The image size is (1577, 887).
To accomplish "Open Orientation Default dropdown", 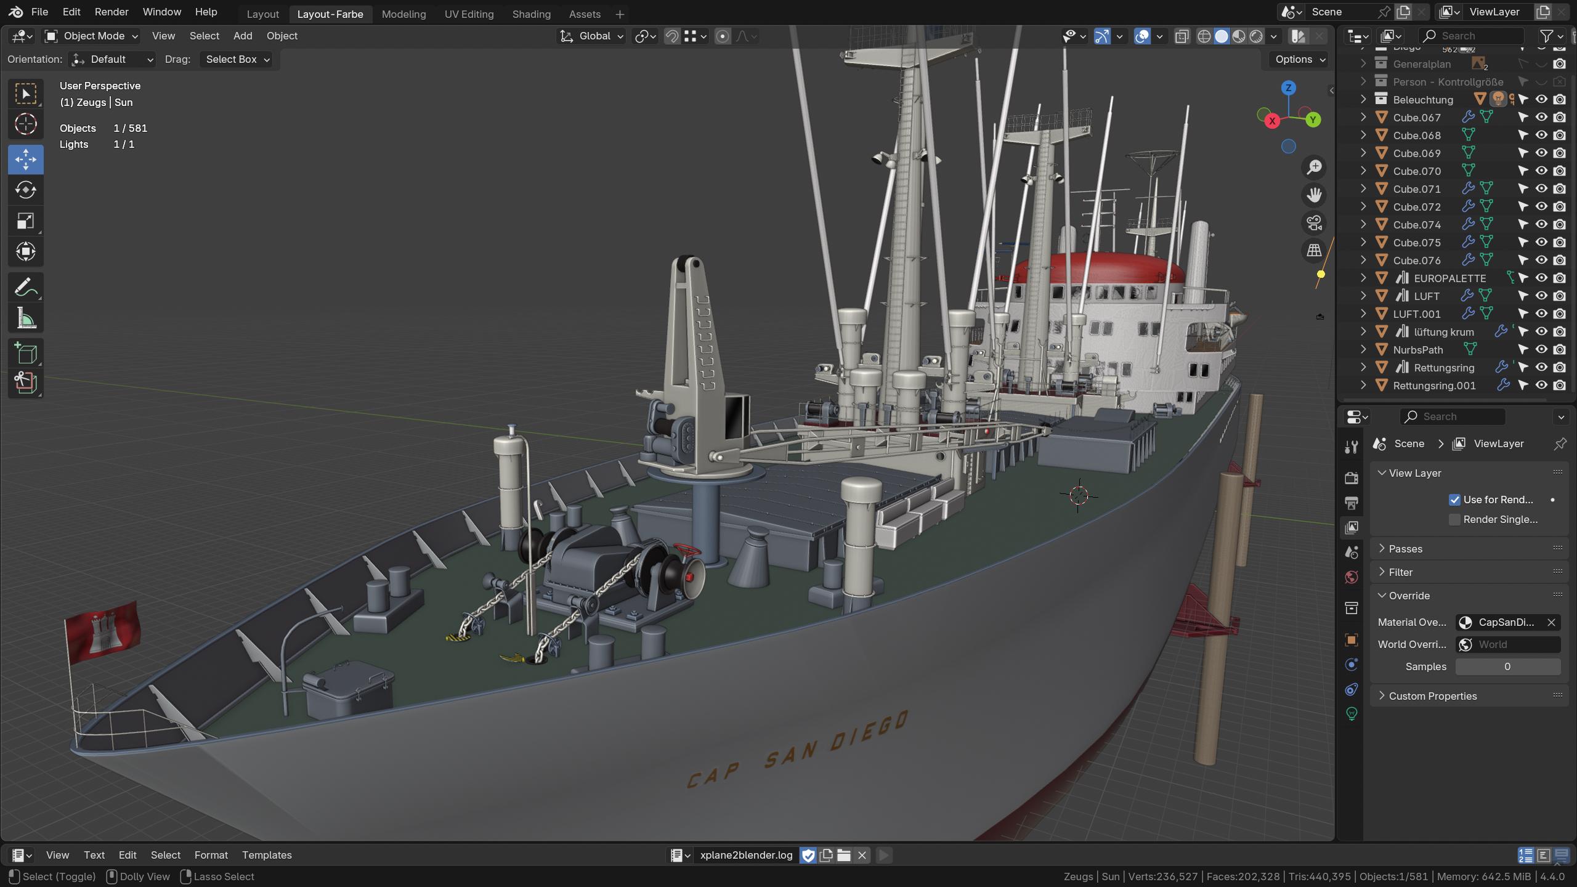I will [112, 59].
